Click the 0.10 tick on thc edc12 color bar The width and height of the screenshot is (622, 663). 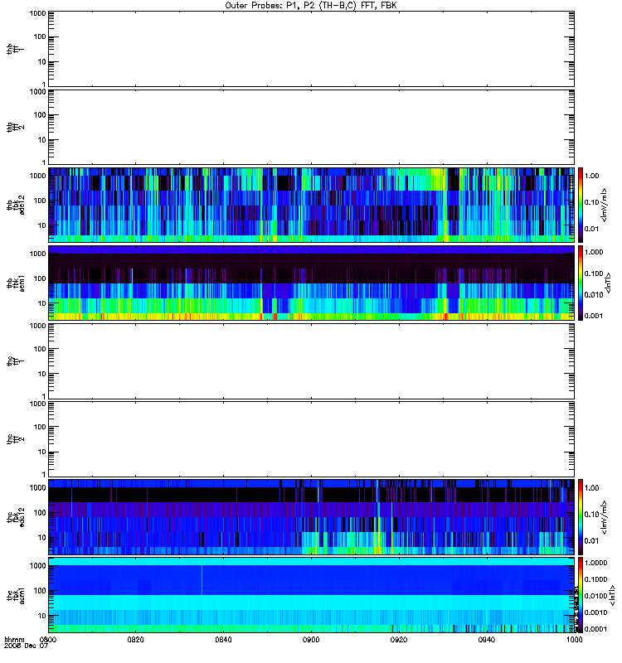pos(591,515)
